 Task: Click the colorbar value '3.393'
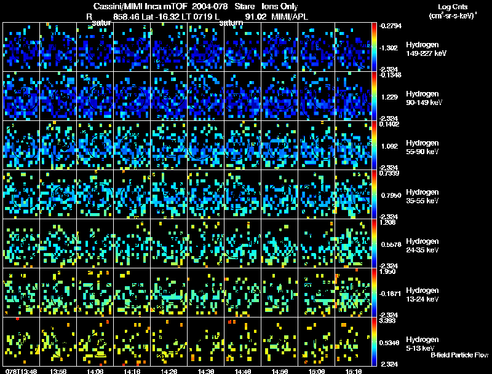(x=388, y=321)
